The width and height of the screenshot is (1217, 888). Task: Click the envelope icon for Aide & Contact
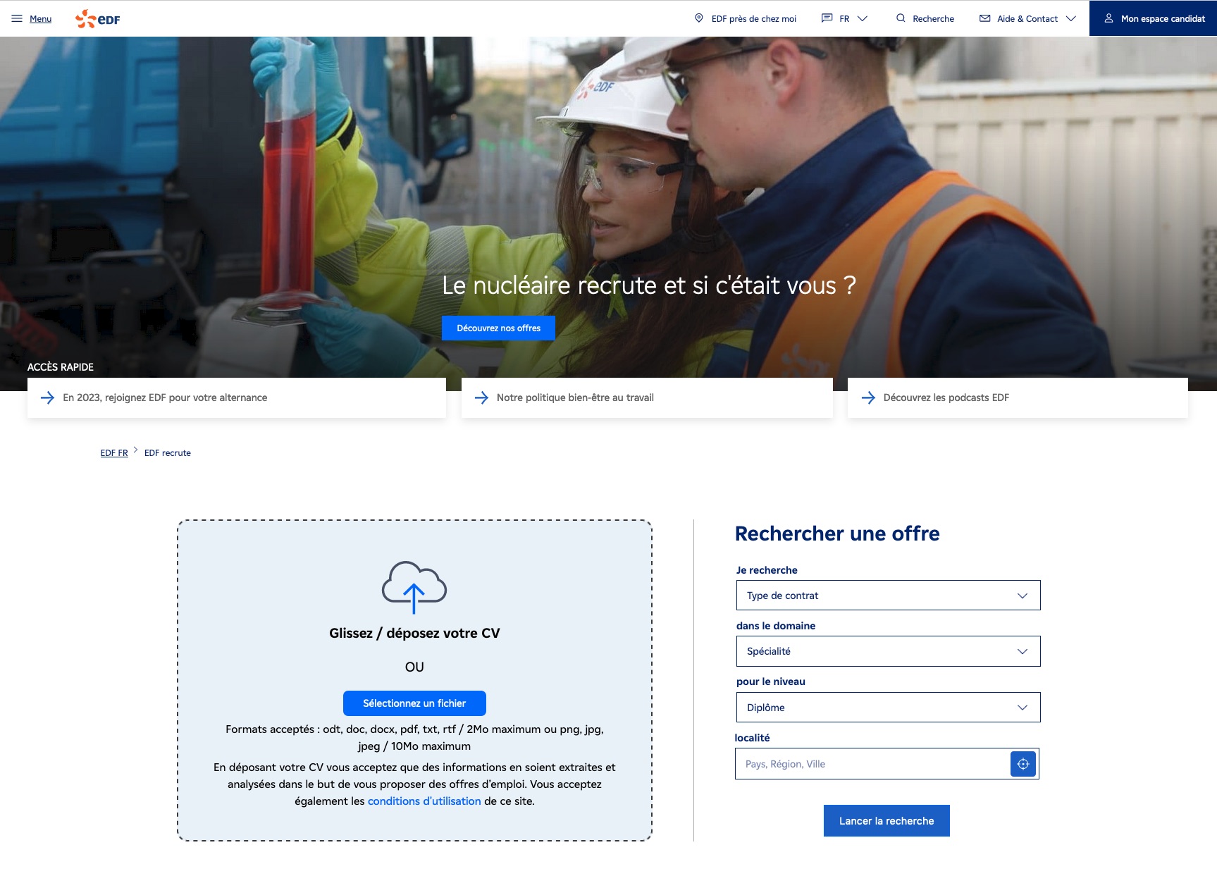(984, 18)
